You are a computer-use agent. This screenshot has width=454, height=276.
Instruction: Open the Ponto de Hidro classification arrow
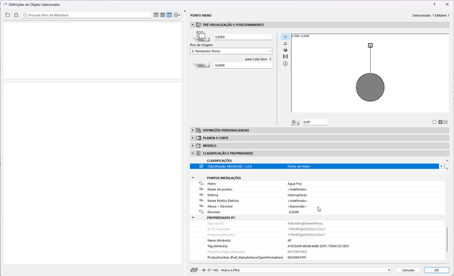point(441,166)
